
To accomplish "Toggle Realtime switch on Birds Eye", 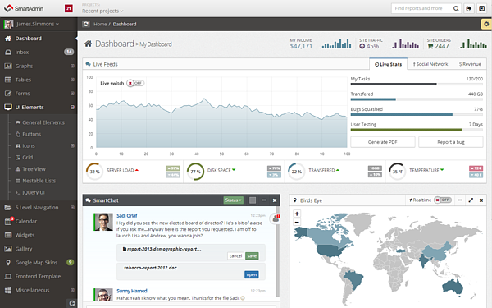I will point(443,200).
